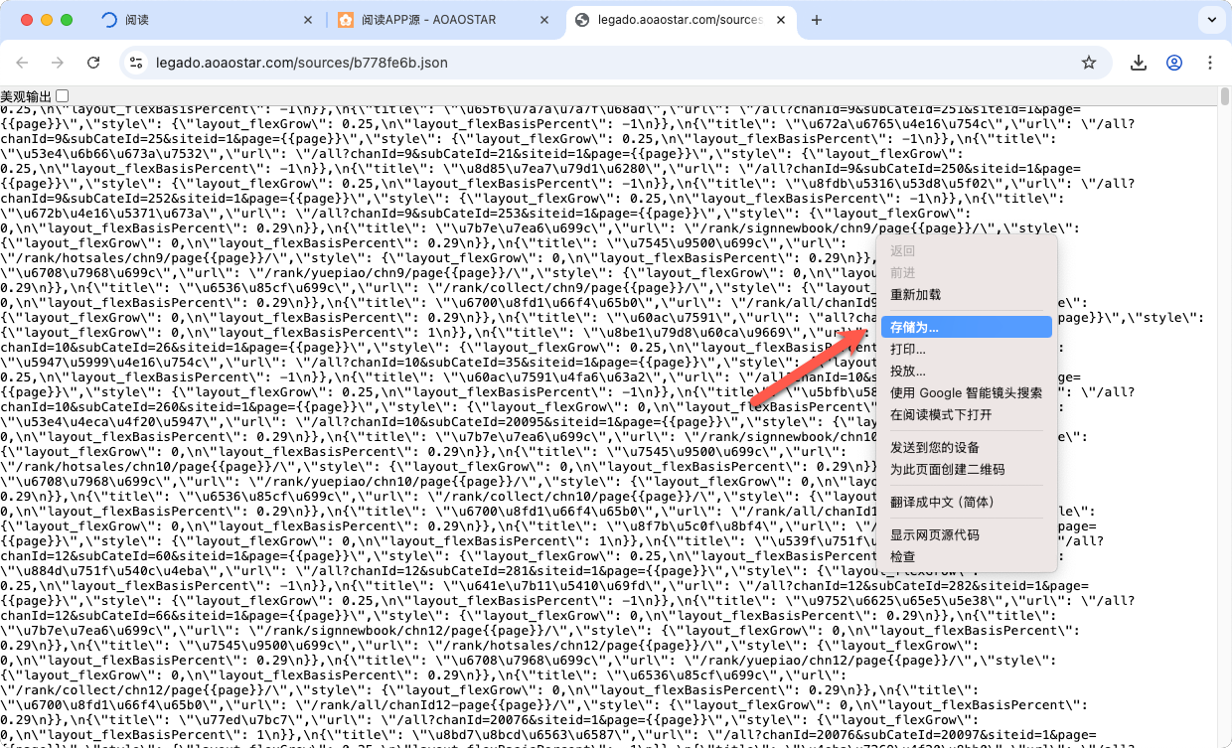Open site information icon beside the URL

click(135, 62)
